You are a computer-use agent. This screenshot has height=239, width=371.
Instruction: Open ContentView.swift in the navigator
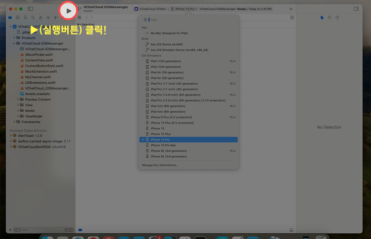39,60
